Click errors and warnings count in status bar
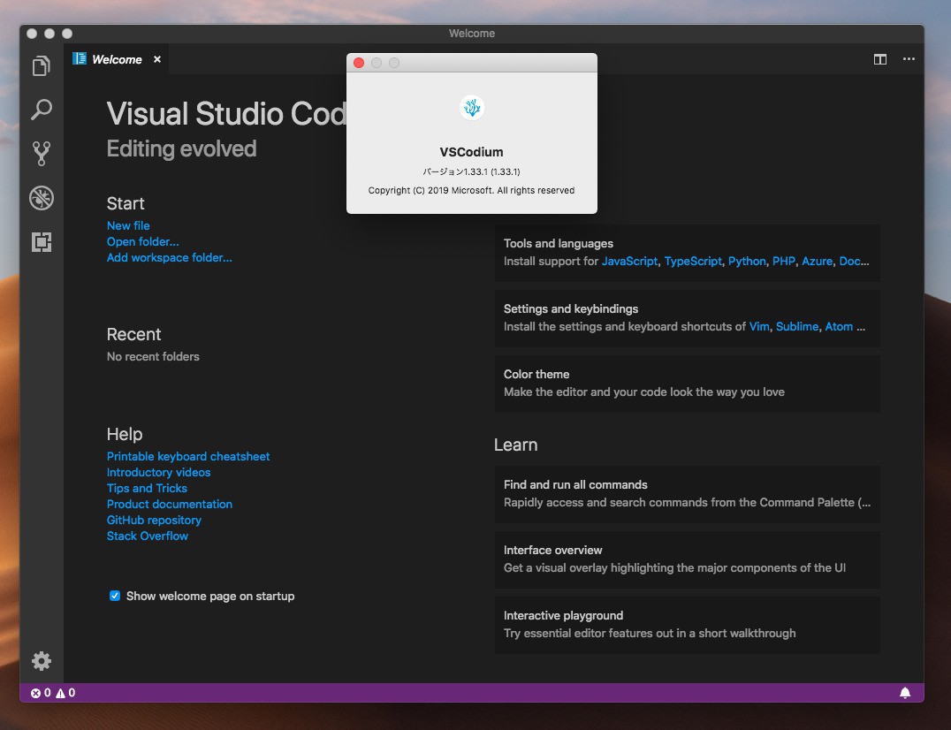This screenshot has width=951, height=730. (x=53, y=693)
